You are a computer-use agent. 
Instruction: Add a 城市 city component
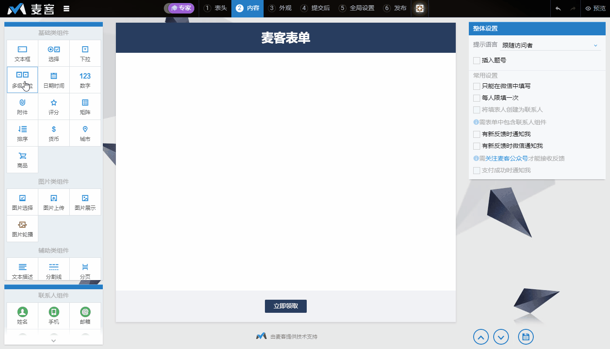(85, 133)
